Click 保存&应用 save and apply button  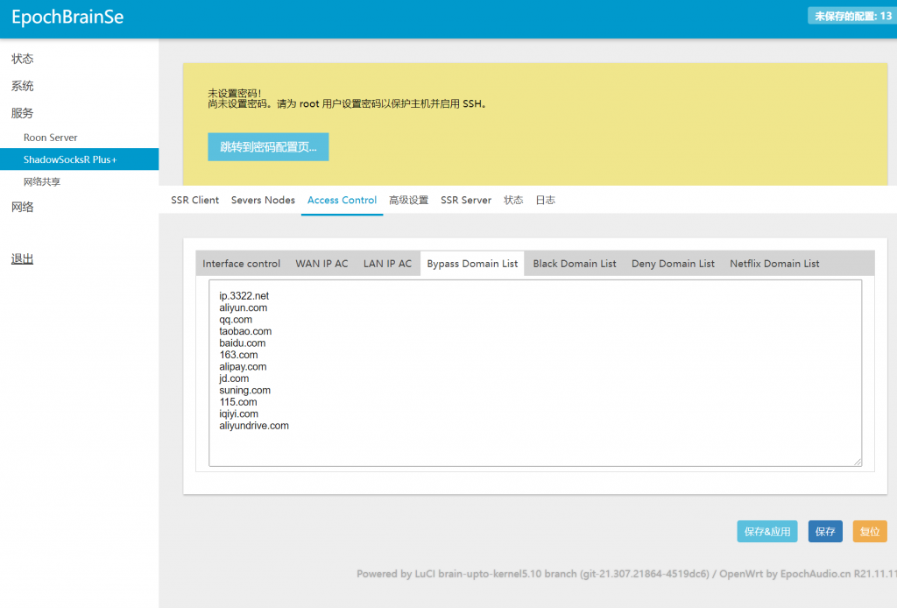tap(767, 532)
